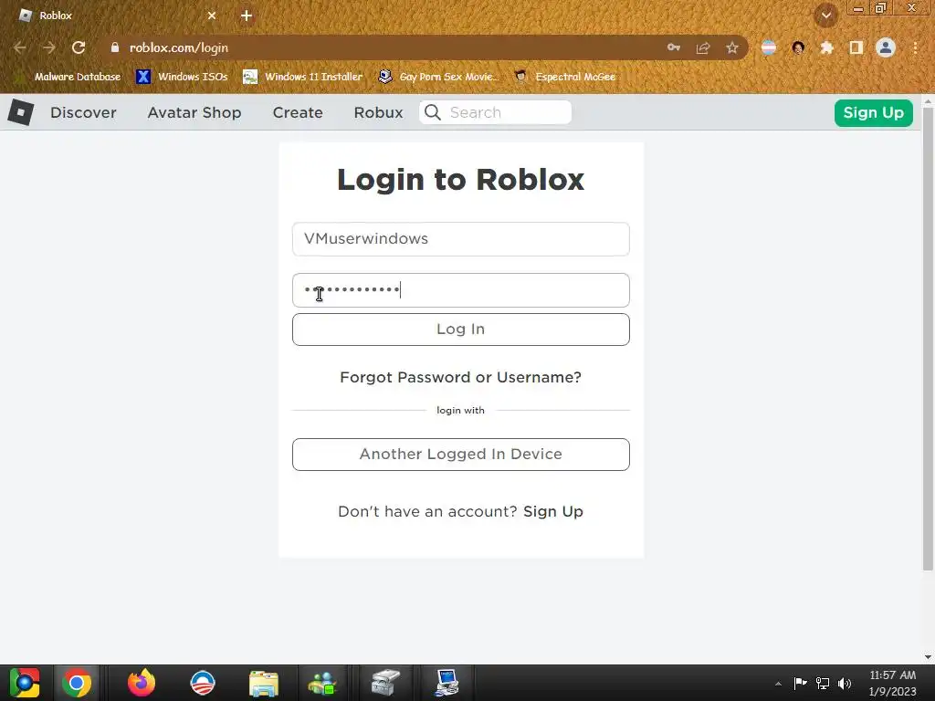
Task: Open network status tray icon
Action: coord(823,683)
